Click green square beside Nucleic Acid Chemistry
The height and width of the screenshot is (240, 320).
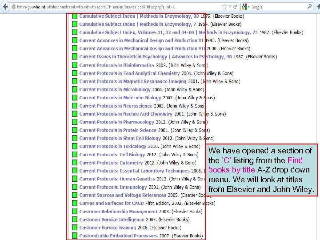pyautogui.click(x=75, y=114)
